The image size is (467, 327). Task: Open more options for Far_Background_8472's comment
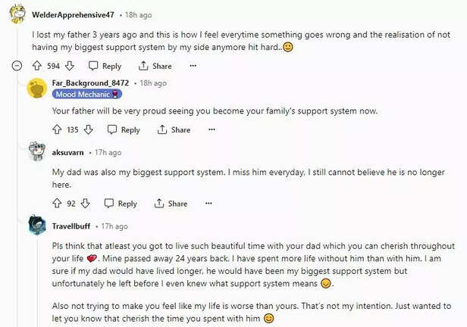[212, 129]
